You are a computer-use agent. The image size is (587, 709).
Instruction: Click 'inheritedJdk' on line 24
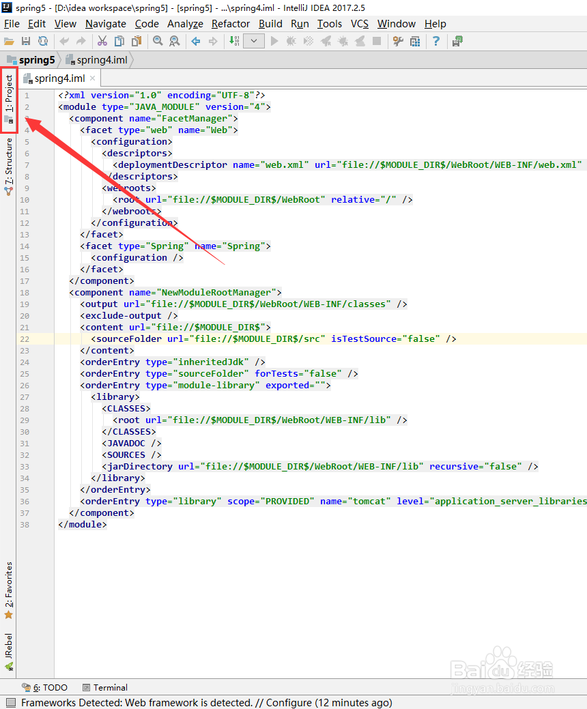[x=211, y=362]
